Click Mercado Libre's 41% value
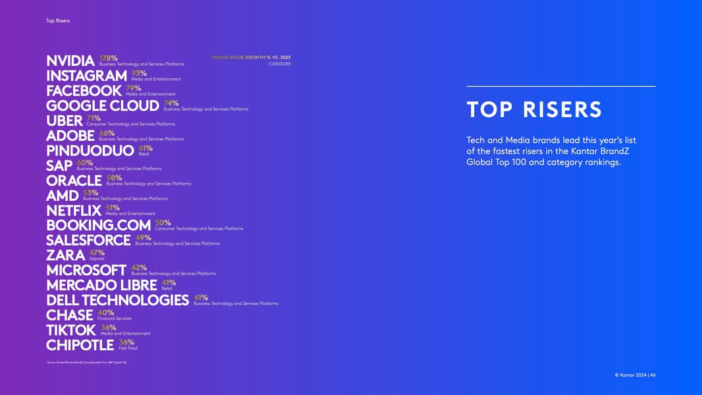 coord(169,282)
